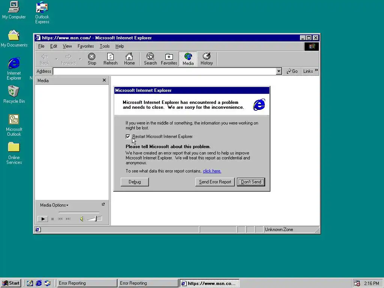The width and height of the screenshot is (384, 288).
Task: Open the Help menu
Action: point(120,46)
